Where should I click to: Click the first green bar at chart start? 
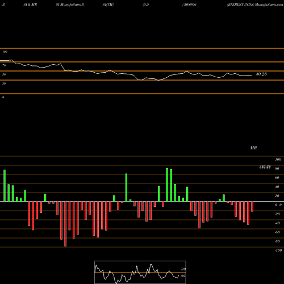pos(5,186)
